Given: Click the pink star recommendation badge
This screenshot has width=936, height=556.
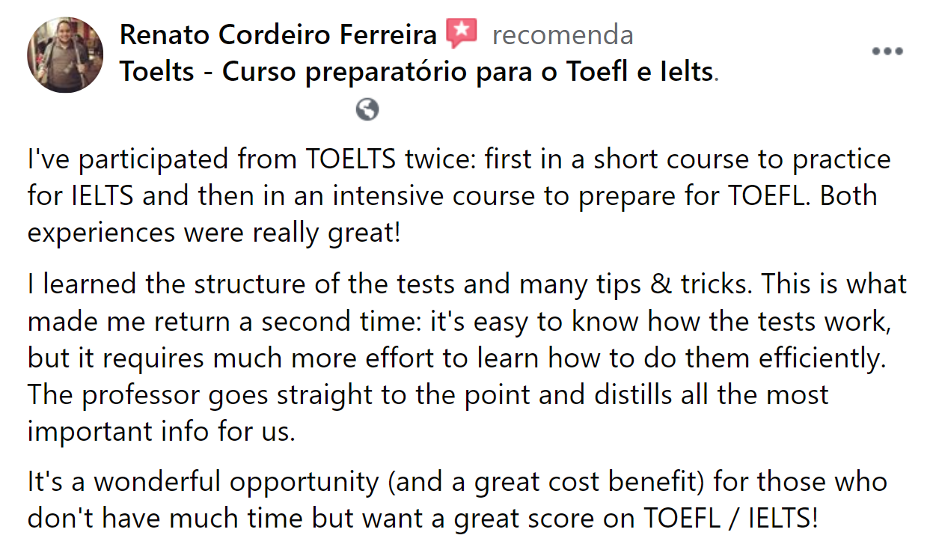Looking at the screenshot, I should [462, 34].
